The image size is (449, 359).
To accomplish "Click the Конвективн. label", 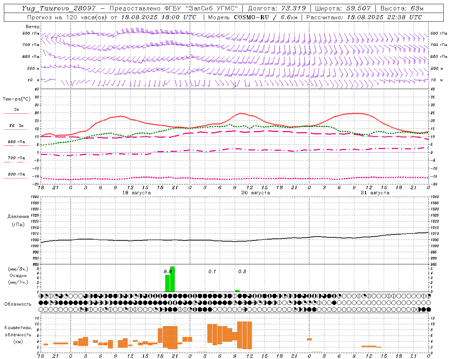I will (x=18, y=328).
